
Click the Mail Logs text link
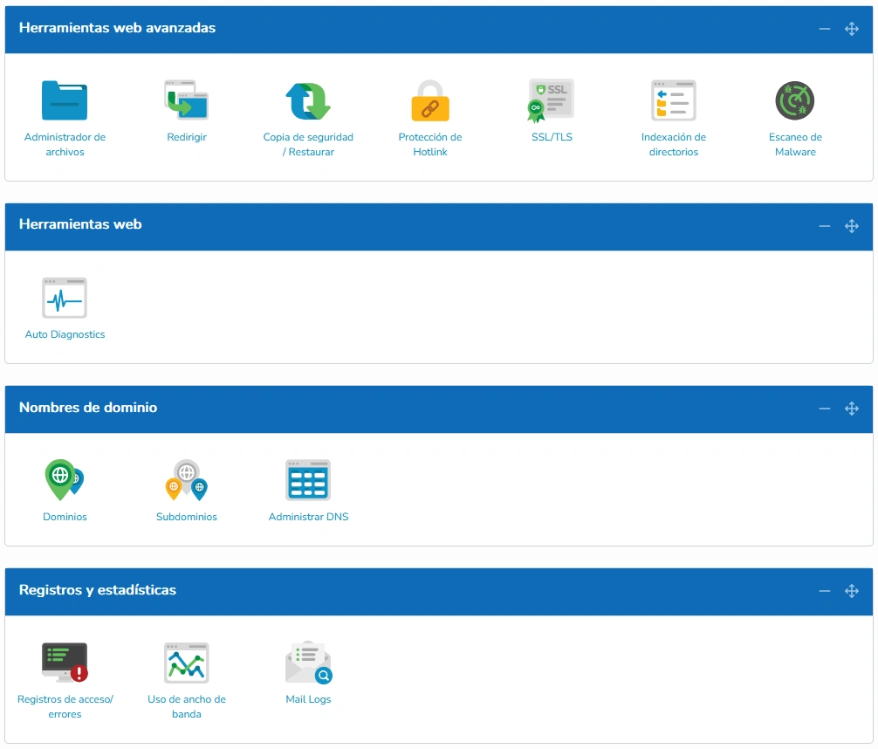[308, 699]
